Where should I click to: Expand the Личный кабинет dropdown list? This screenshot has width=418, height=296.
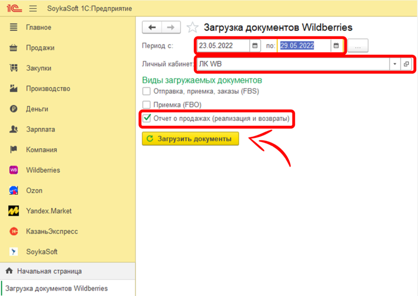(x=395, y=64)
